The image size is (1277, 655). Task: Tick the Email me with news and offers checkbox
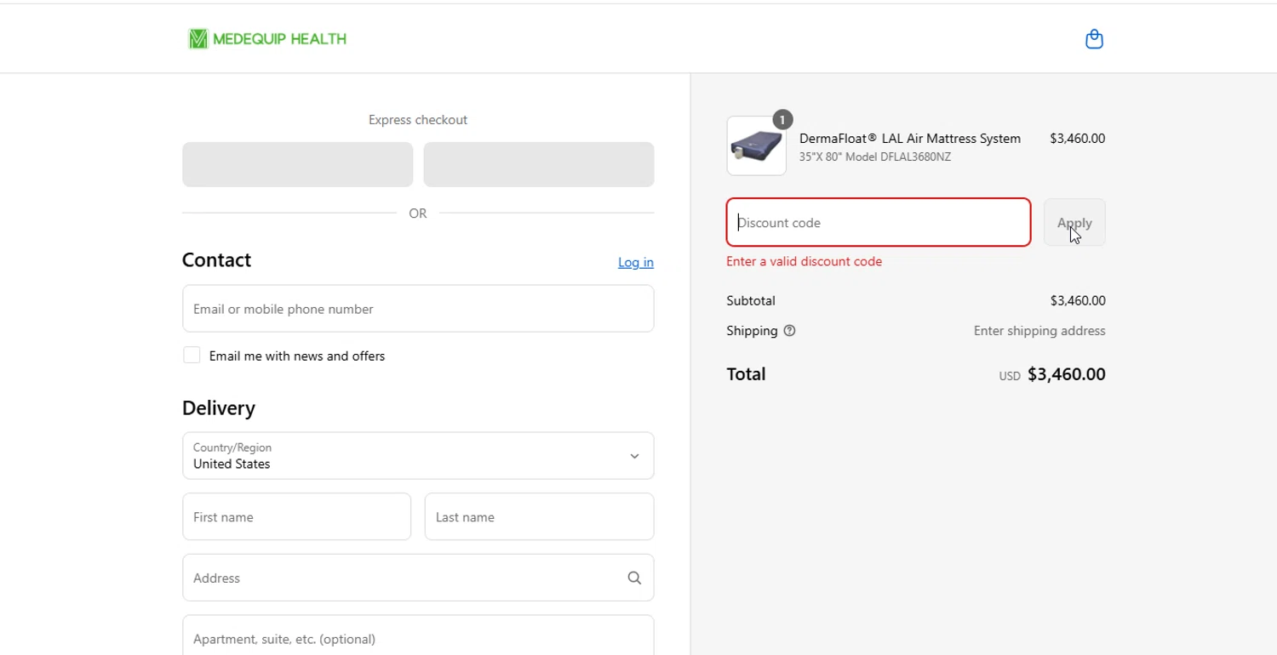[x=192, y=356]
